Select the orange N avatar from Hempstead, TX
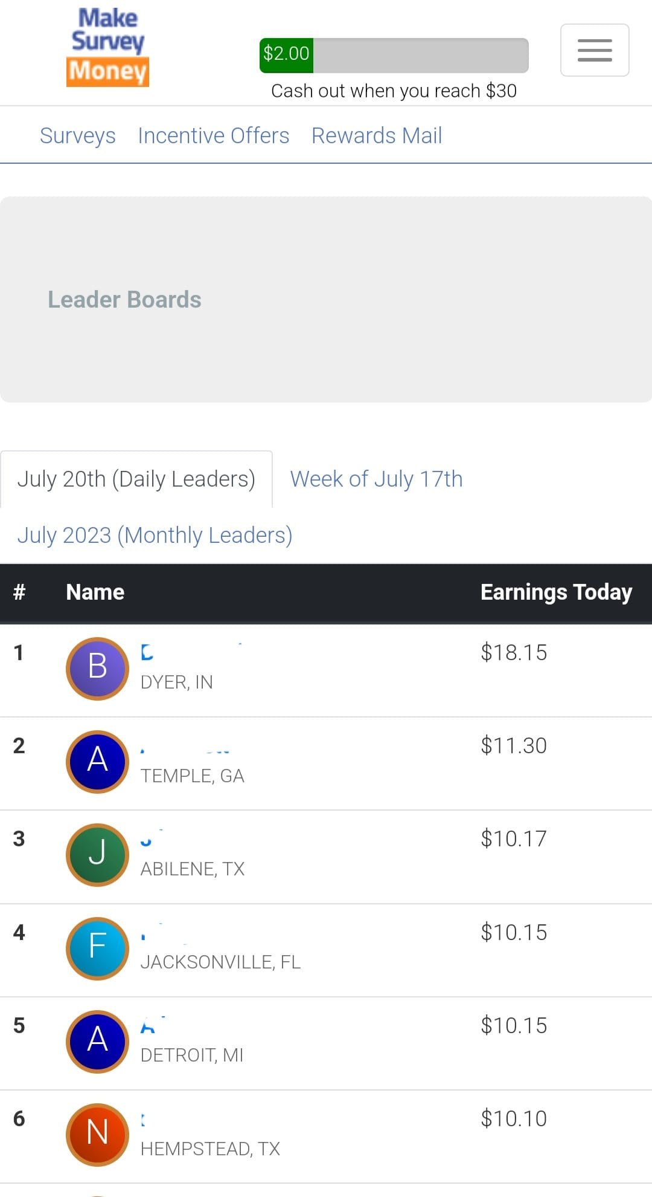Image resolution: width=652 pixels, height=1197 pixels. click(x=97, y=1134)
